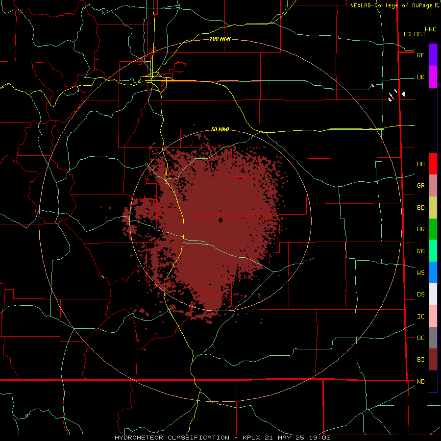The width and height of the screenshot is (441, 441).
Task: Click the black radar site dot
Action: (220, 220)
